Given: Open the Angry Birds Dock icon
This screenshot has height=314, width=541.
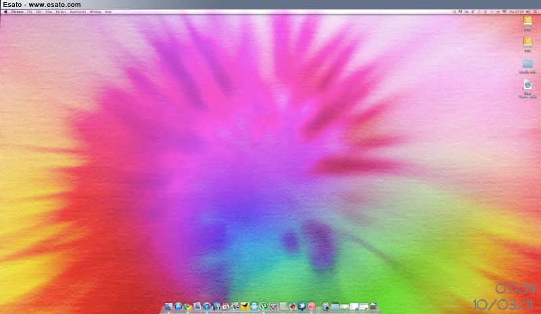Looking at the screenshot, I should click(x=292, y=307).
